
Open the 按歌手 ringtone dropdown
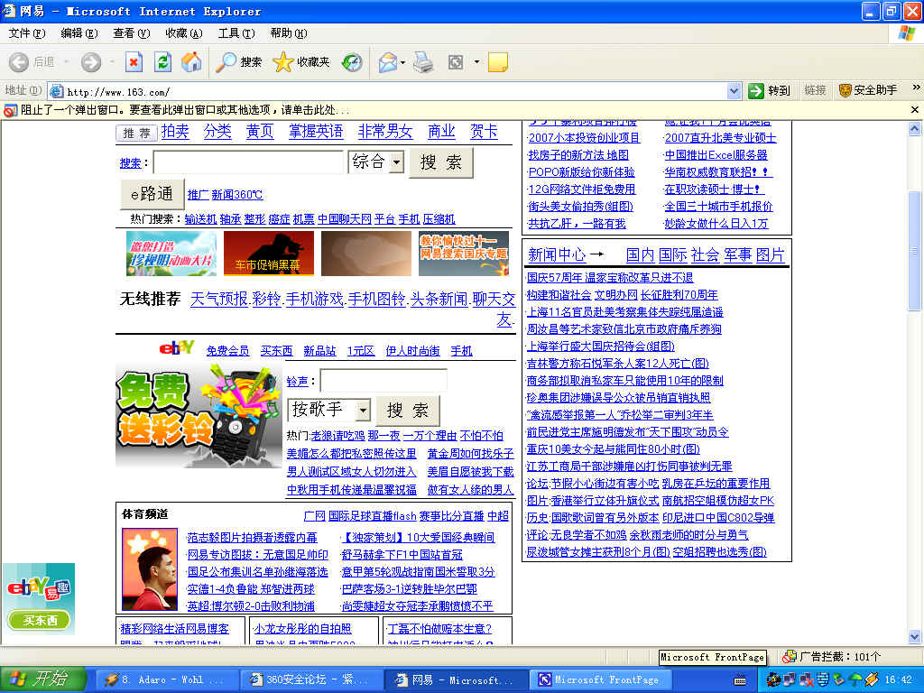(x=364, y=410)
